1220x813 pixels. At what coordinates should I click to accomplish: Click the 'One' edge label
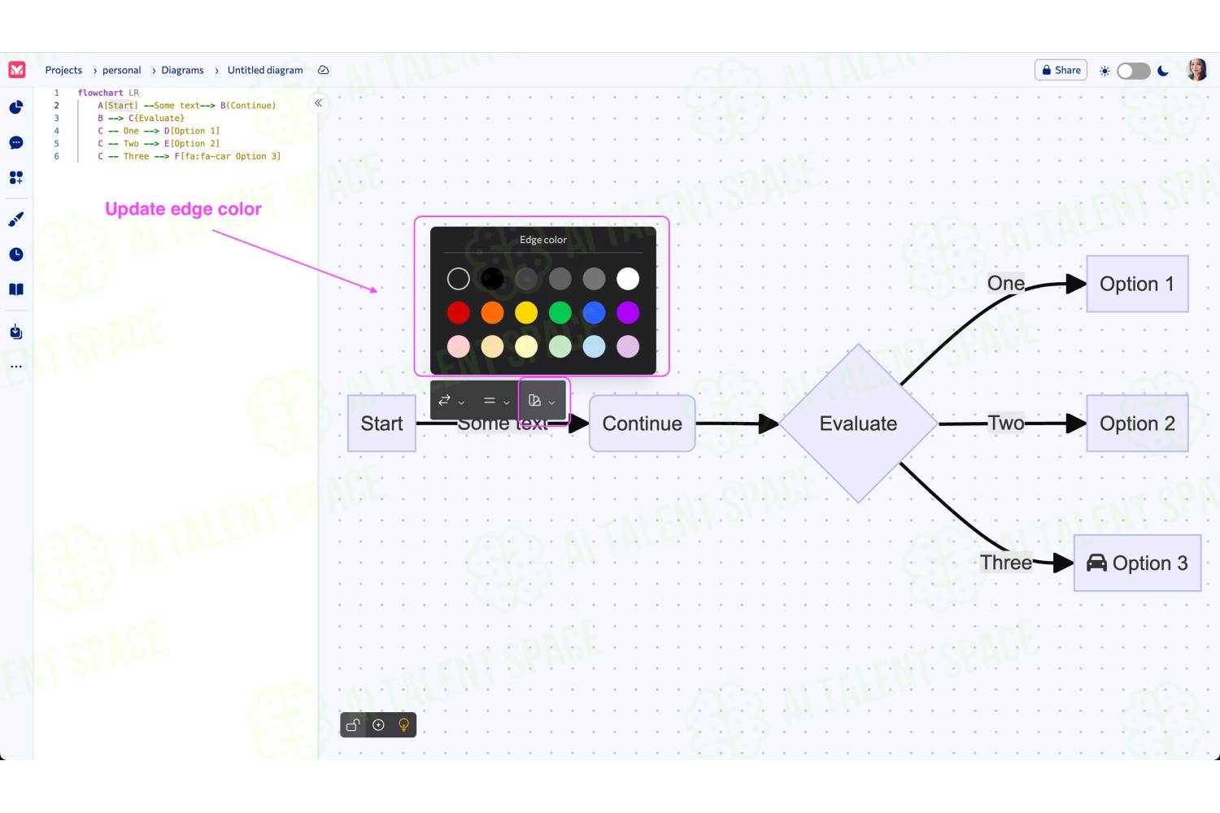(1005, 283)
